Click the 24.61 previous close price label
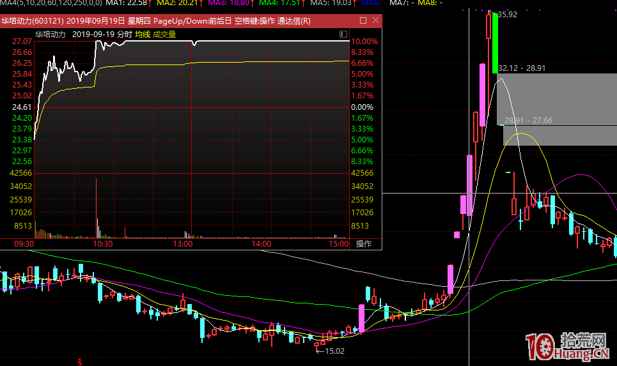This screenshot has width=617, height=366. (x=22, y=107)
